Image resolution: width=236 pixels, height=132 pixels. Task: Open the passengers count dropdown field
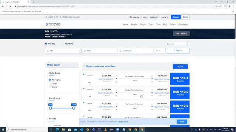coord(160,51)
